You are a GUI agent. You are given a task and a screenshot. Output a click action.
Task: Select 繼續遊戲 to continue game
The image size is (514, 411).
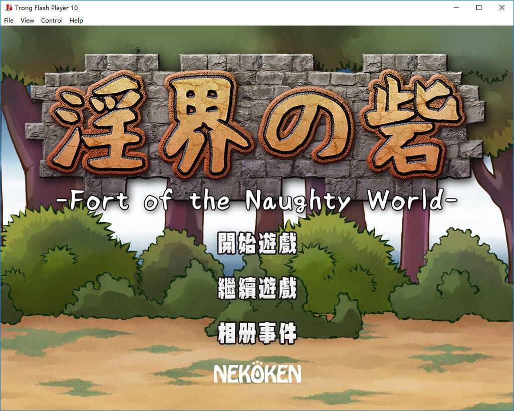click(x=257, y=289)
